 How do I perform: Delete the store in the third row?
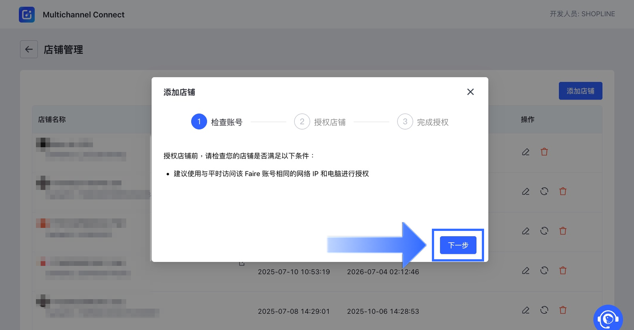pos(563,231)
